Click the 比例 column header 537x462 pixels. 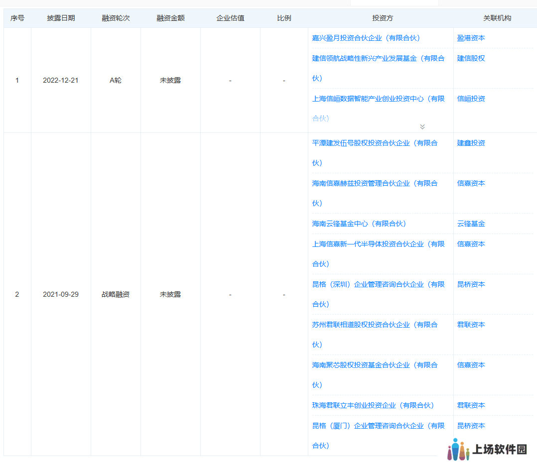tap(284, 18)
